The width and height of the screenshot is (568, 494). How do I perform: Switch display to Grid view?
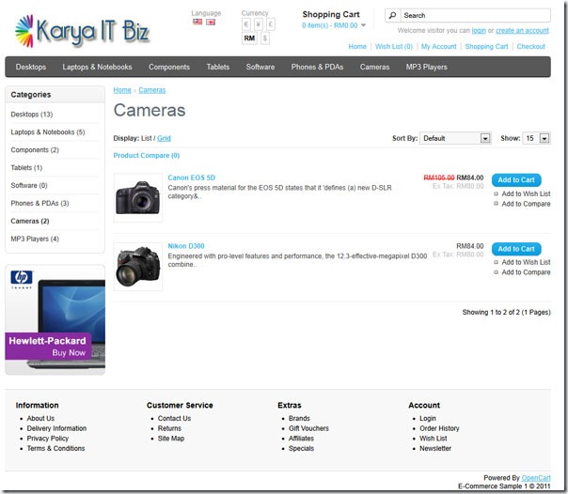click(x=164, y=138)
